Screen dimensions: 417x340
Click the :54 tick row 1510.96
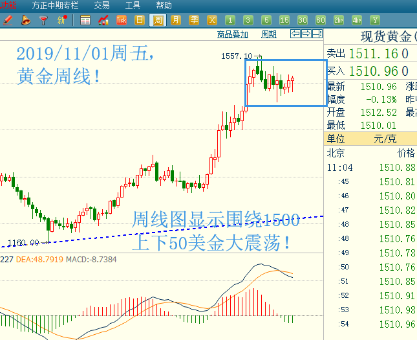(x=372, y=324)
